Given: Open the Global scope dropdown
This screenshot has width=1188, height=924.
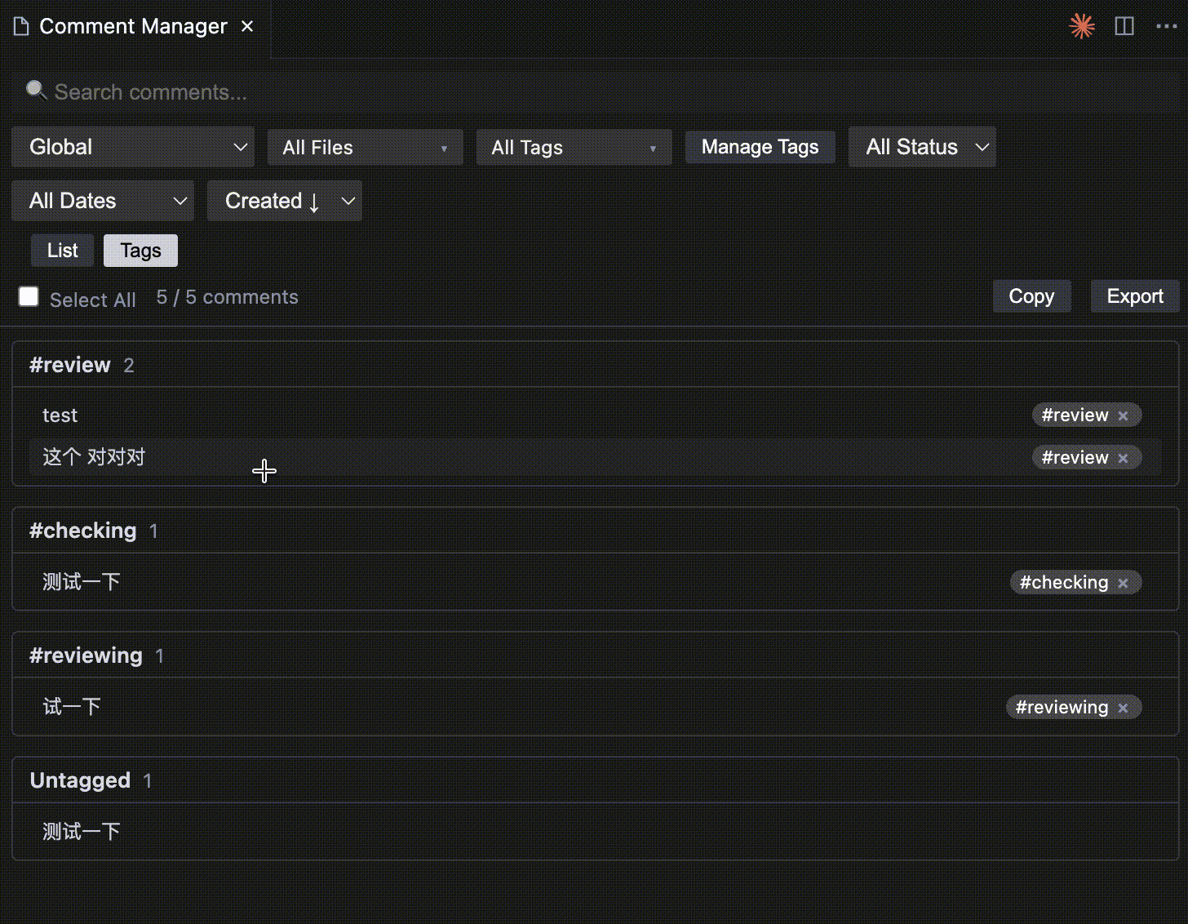Looking at the screenshot, I should pos(133,147).
